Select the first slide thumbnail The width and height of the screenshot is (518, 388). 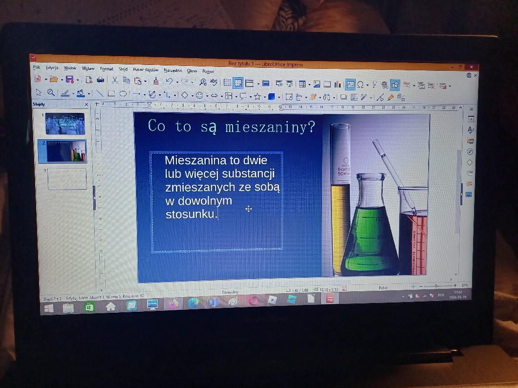point(65,124)
